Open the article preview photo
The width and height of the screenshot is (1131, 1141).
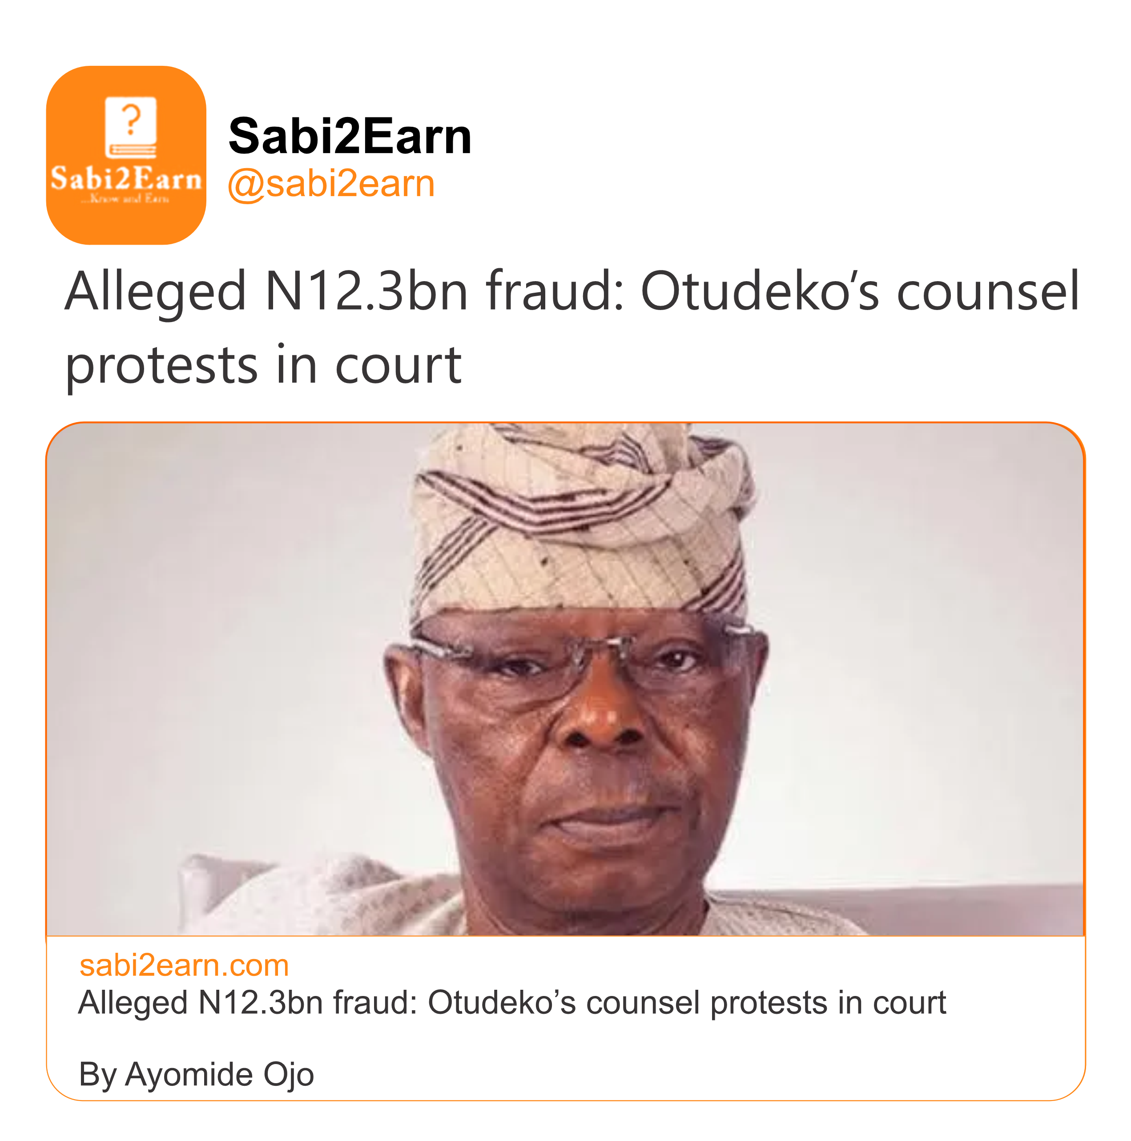(565, 679)
